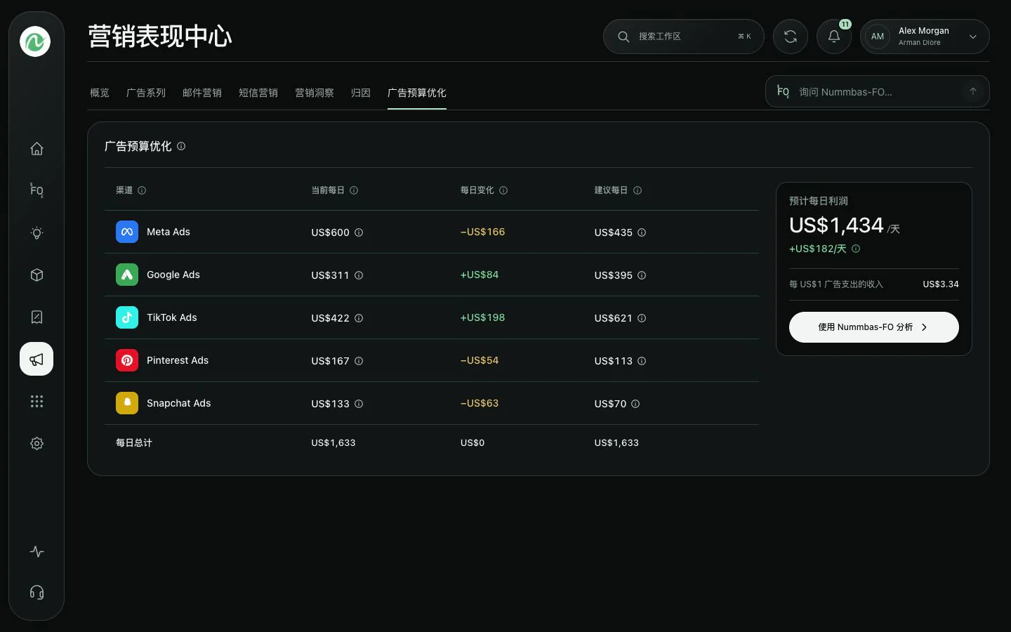
Task: Click info icon beside Google Ads US$395
Action: (642, 275)
